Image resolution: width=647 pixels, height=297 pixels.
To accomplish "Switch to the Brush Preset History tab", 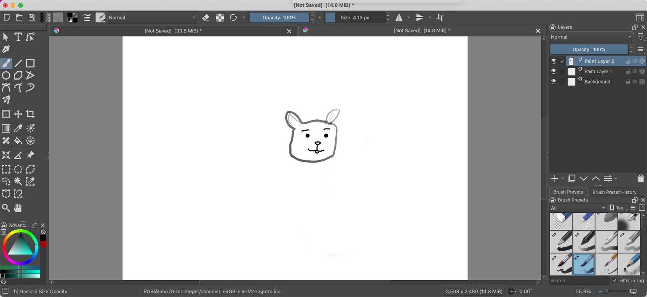I will pyautogui.click(x=614, y=192).
